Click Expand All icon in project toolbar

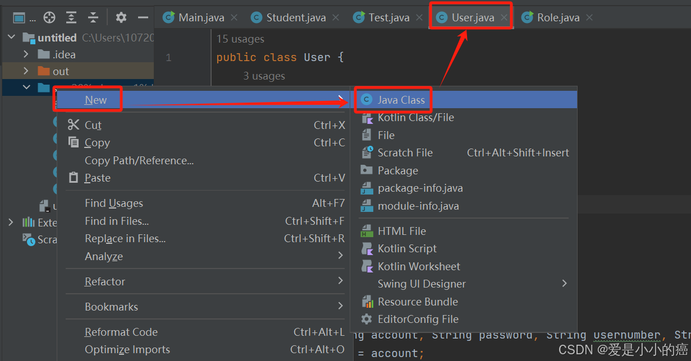pos(71,17)
